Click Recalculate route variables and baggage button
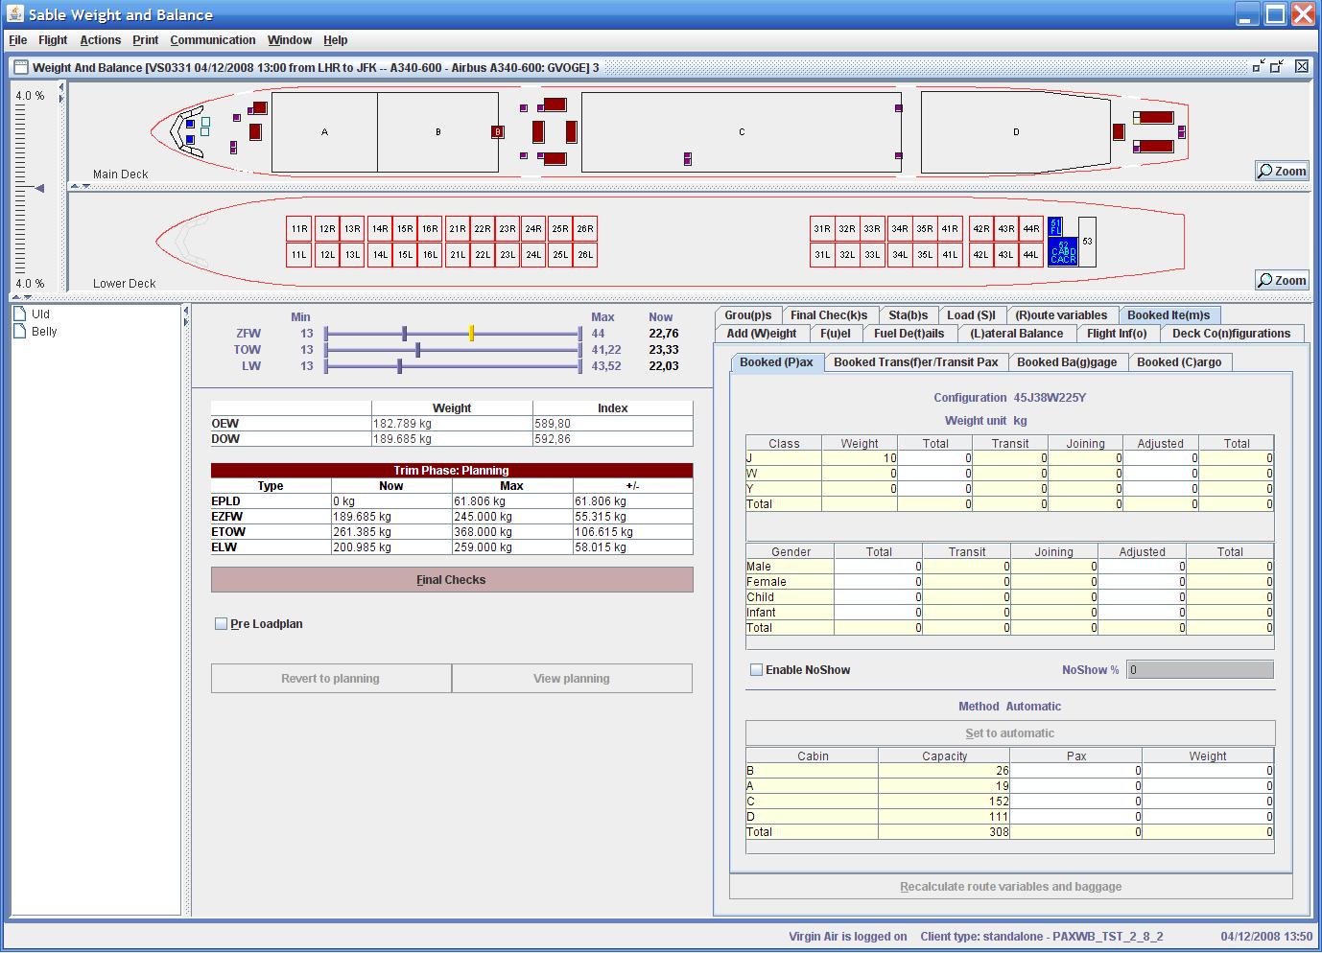The width and height of the screenshot is (1322, 953). point(1011,887)
